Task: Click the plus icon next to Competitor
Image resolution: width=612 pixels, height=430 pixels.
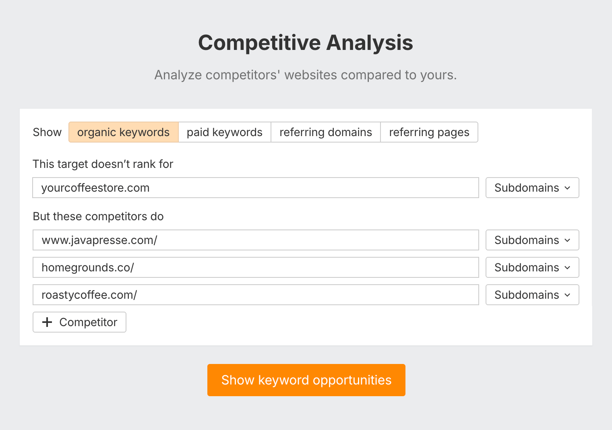Action: 48,322
